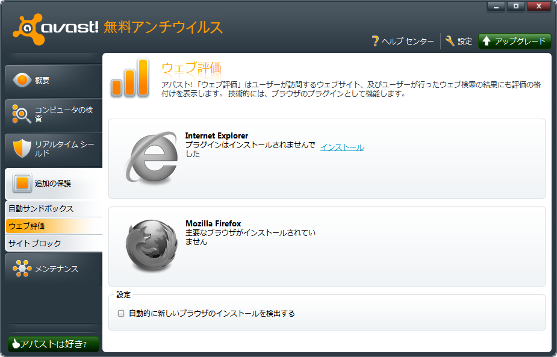Open the サイト ブロック submenu item
The width and height of the screenshot is (557, 357).
pyautogui.click(x=54, y=243)
